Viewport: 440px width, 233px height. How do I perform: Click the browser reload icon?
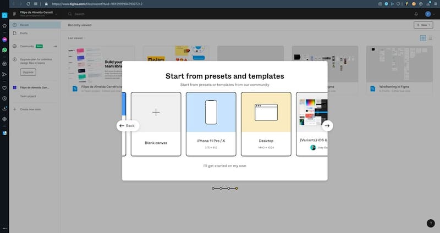[28, 4]
